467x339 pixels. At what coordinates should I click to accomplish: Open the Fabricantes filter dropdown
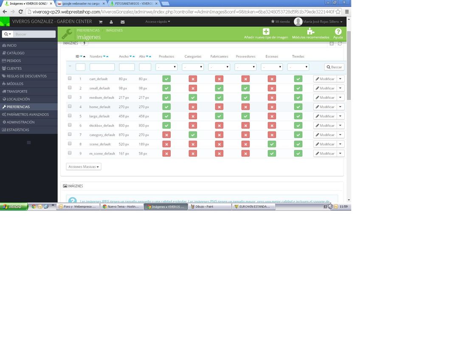219,67
